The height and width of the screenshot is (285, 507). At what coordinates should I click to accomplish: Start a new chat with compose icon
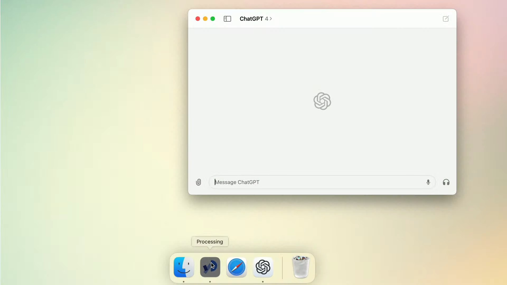(x=445, y=19)
